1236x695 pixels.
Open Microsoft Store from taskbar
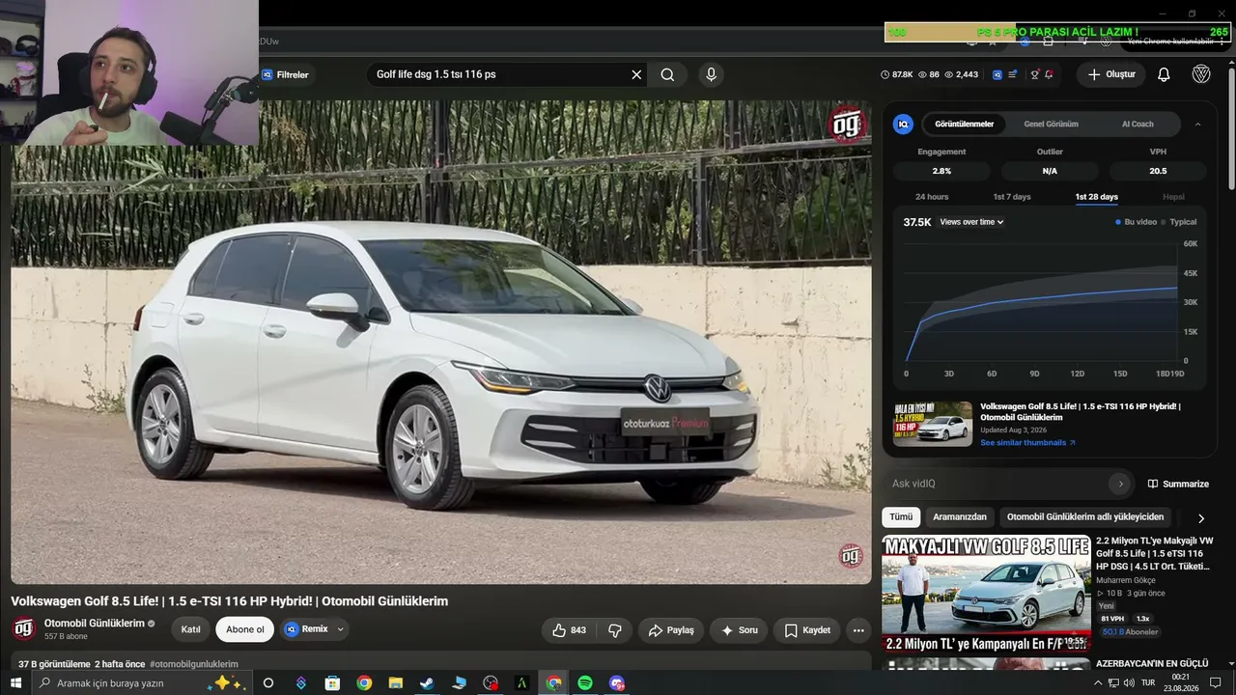[332, 683]
